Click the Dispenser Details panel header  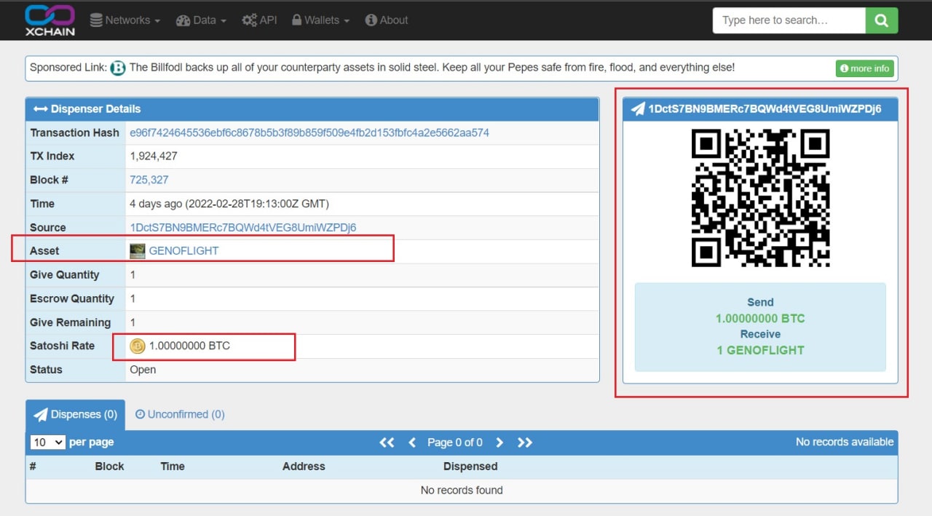(x=312, y=109)
